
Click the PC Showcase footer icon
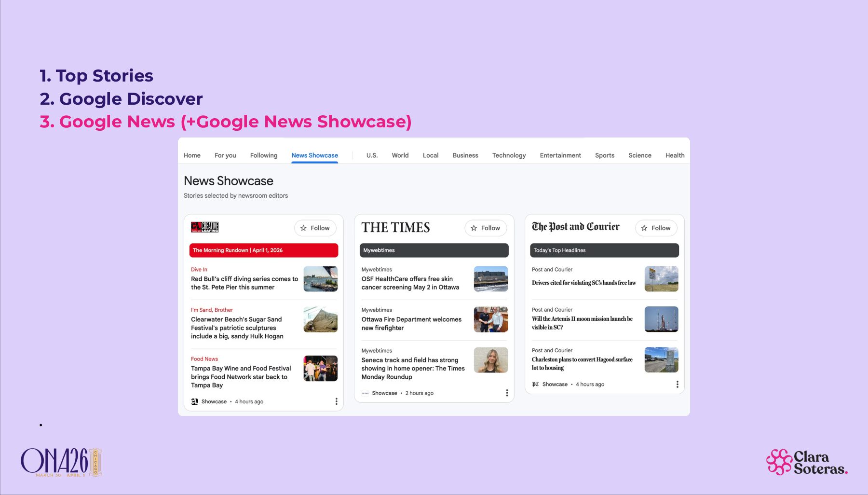[x=535, y=385]
